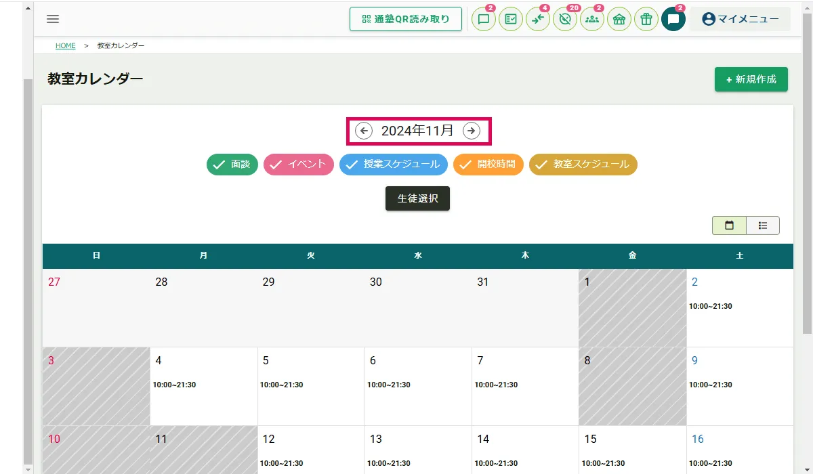Click date number 16 in calendar
Viewport: 813px width, 474px height.
click(698, 439)
